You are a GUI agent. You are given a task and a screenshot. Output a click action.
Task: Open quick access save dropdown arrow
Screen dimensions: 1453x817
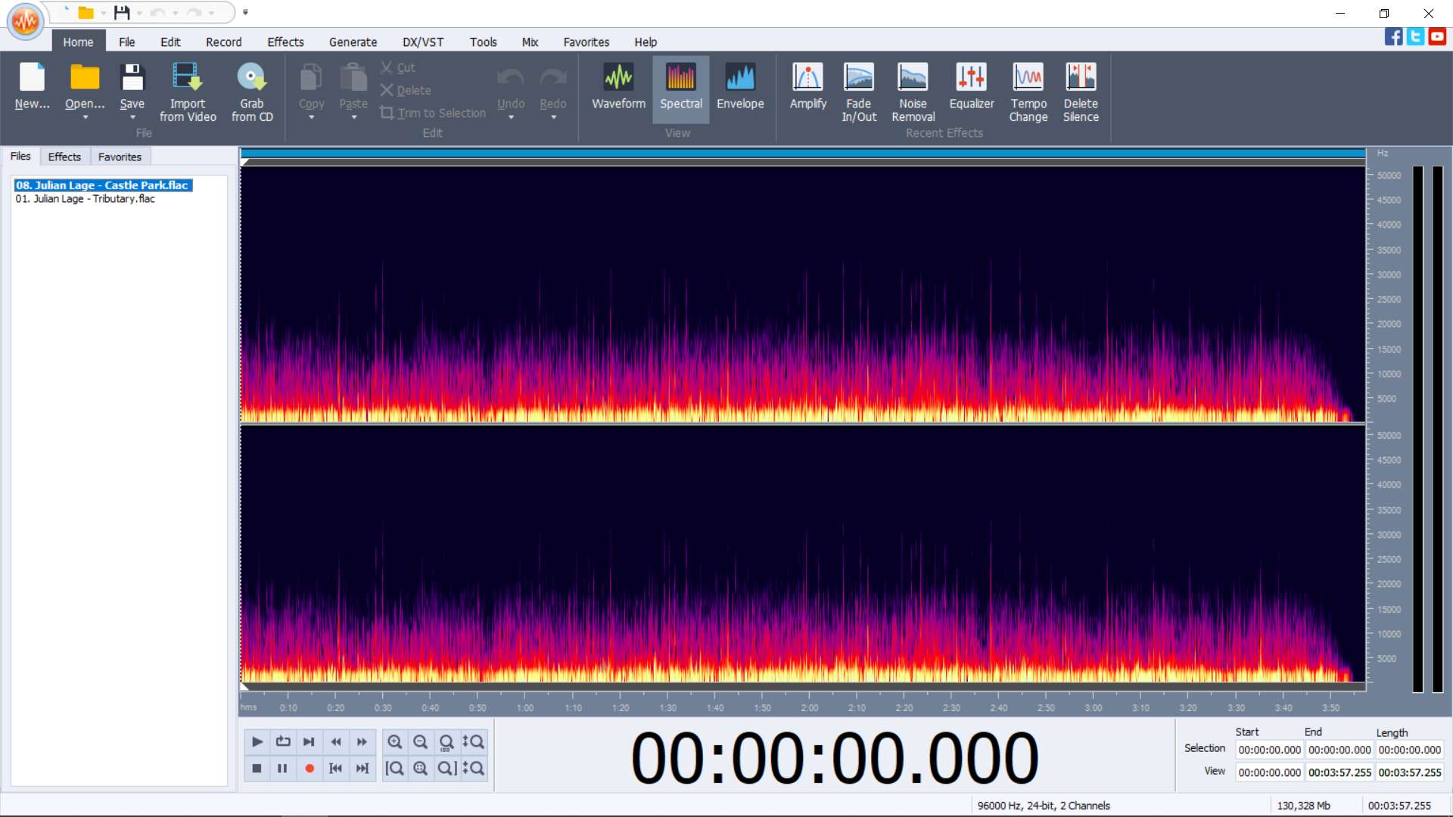(x=139, y=13)
